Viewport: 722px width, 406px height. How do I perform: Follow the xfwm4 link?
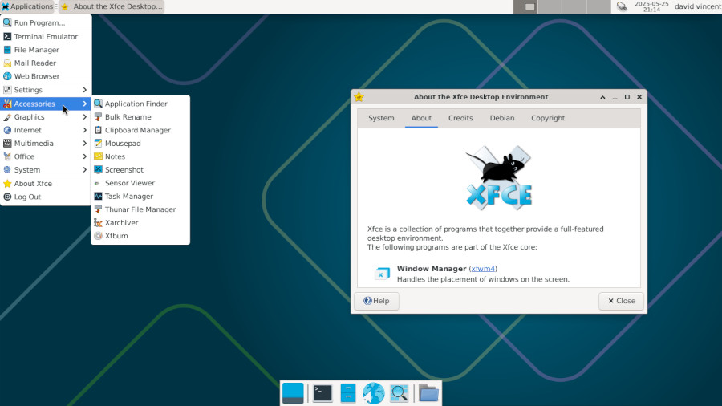(x=483, y=269)
